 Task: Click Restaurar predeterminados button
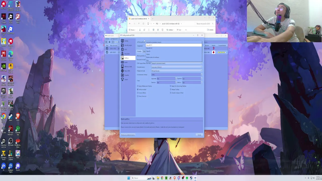pyautogui.click(x=128, y=135)
